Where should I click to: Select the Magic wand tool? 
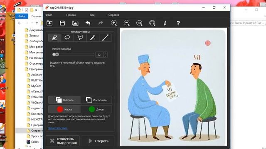(93, 38)
